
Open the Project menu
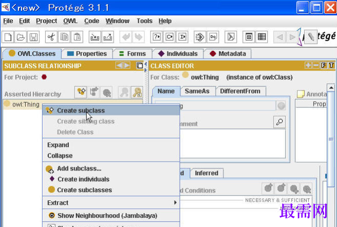46,21
